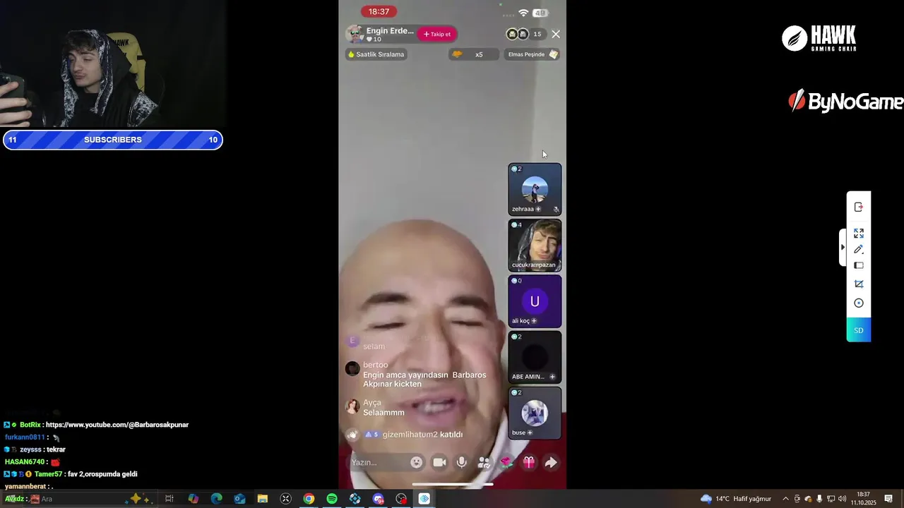Select zehraaa guest thumbnail
Screen dimensions: 904x508
[x=535, y=189]
